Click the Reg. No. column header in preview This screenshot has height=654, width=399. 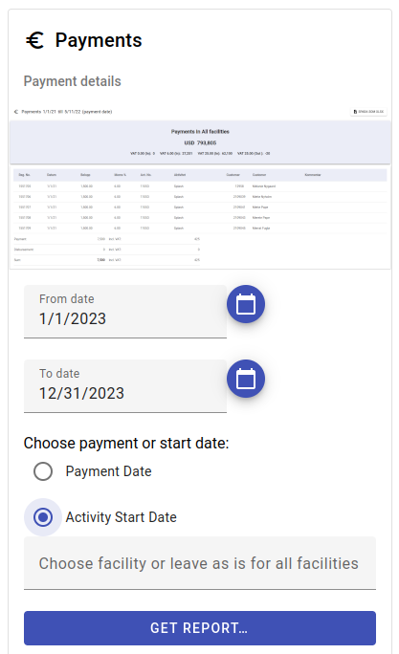point(25,175)
